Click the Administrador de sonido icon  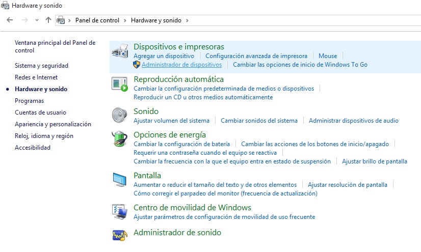[x=120, y=235]
